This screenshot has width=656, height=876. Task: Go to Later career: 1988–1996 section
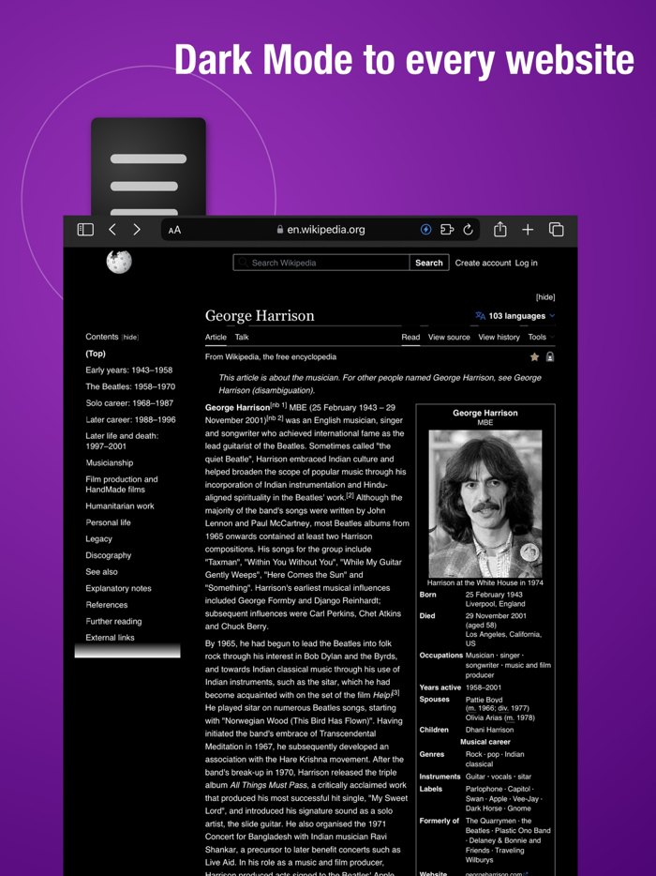130,419
